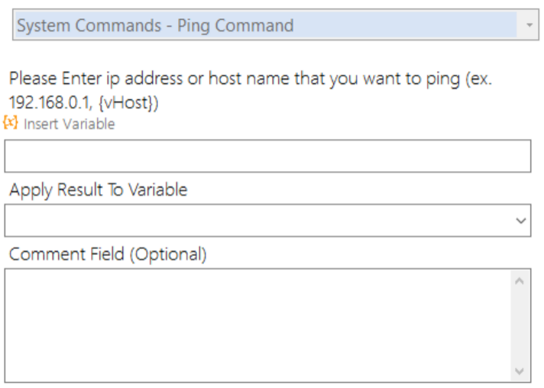
Task: Click 'System Commands' text in the selector
Action: 89,26
